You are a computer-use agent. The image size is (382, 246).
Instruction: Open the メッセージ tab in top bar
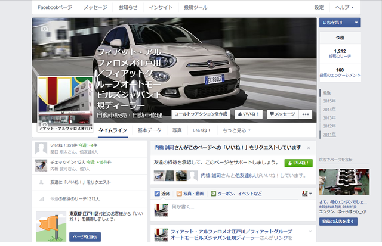pos(95,8)
